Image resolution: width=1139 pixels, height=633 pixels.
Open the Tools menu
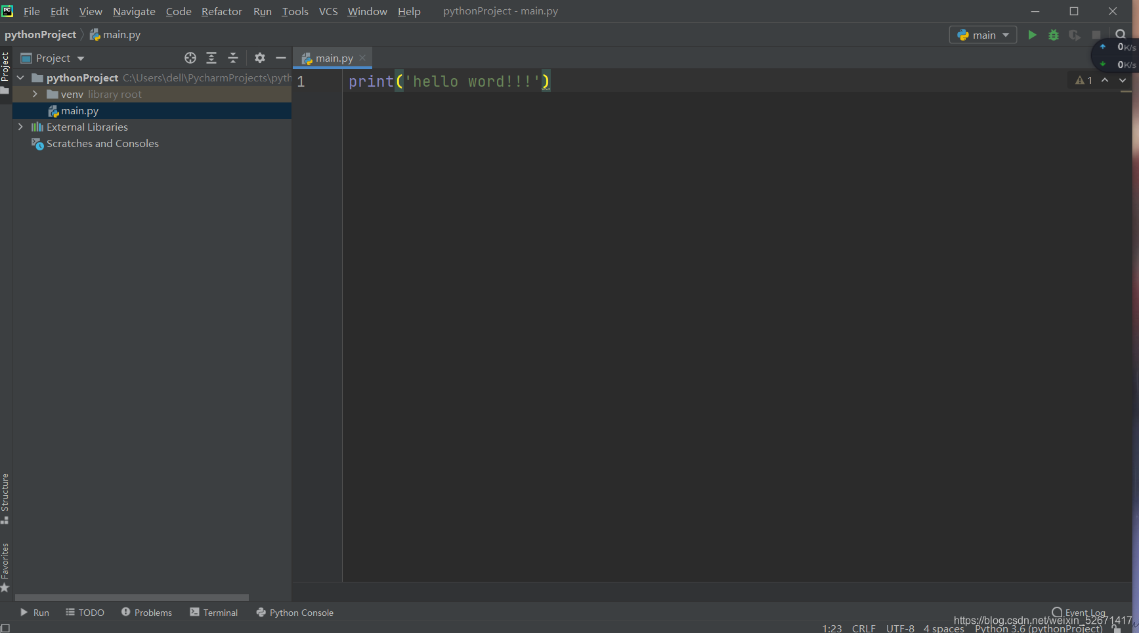tap(295, 11)
